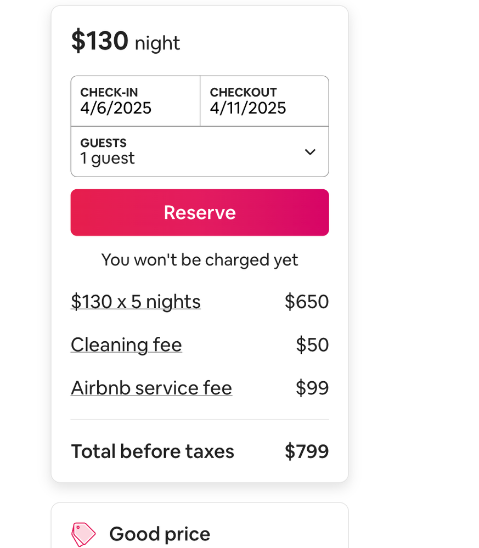Image resolution: width=479 pixels, height=548 pixels.
Task: Open the 1 guest selector
Action: [108, 159]
